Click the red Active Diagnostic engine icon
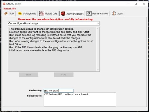 63,13
